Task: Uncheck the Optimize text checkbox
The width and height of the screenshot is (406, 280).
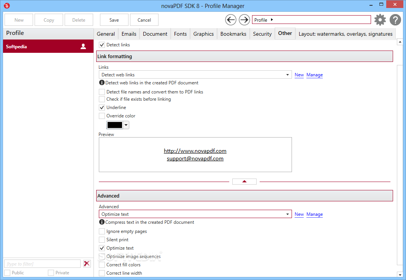Action: pos(102,248)
